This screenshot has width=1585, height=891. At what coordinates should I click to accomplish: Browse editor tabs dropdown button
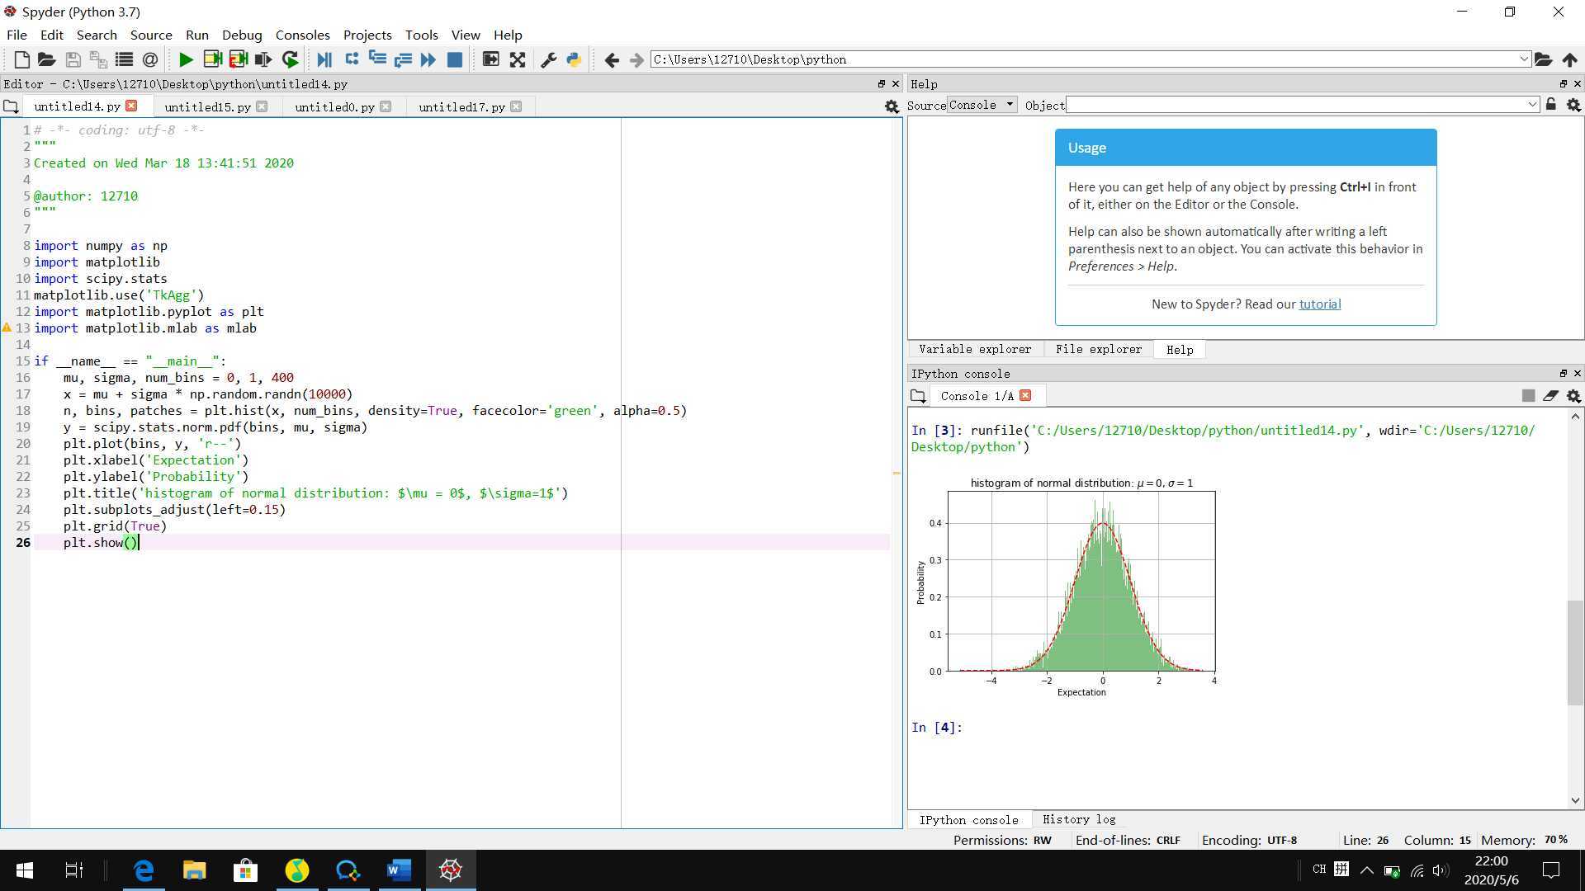click(10, 106)
